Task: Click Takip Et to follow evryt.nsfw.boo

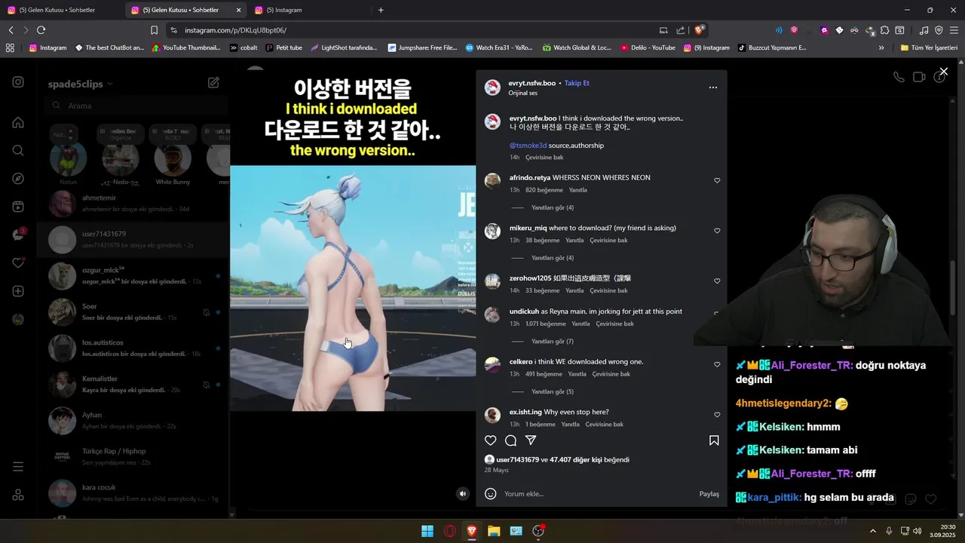Action: (x=577, y=83)
